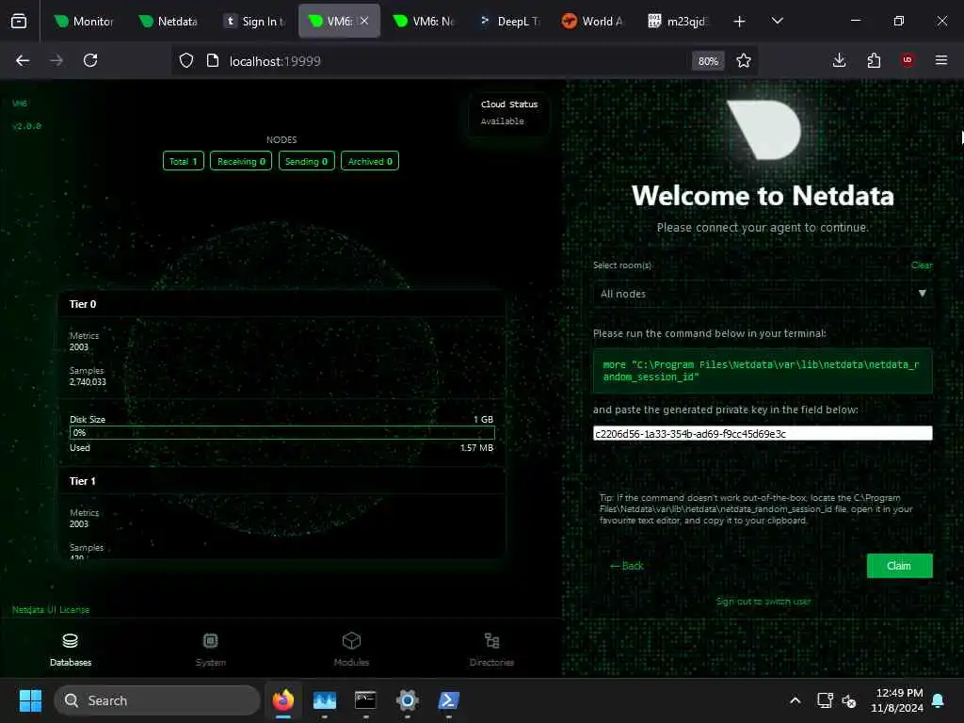Open the Windows Start menu
Screen dimensions: 964x723
[x=30, y=700]
